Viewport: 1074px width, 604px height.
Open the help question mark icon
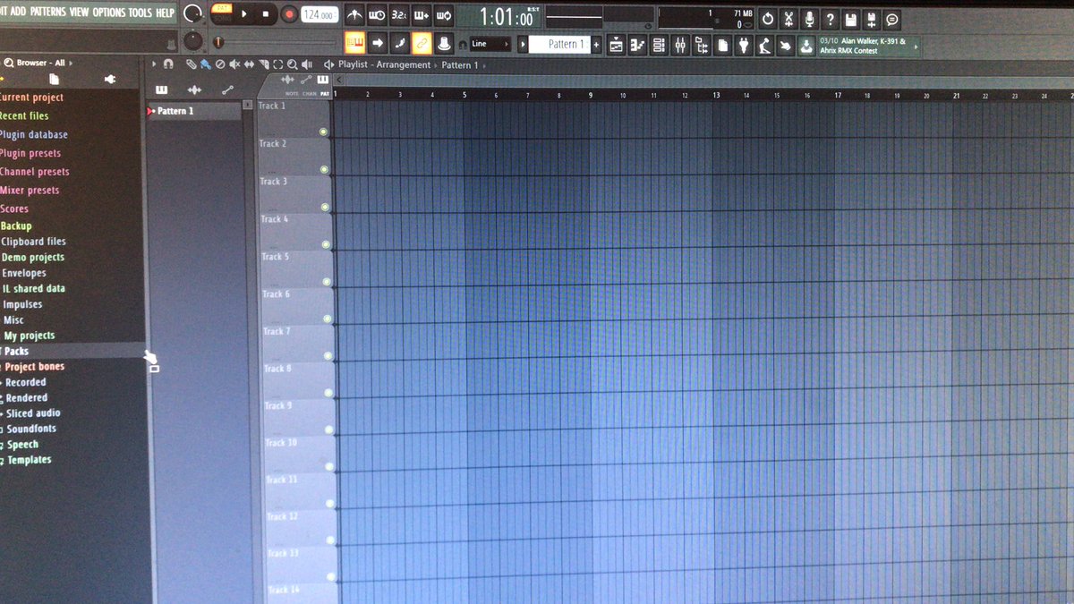[831, 19]
